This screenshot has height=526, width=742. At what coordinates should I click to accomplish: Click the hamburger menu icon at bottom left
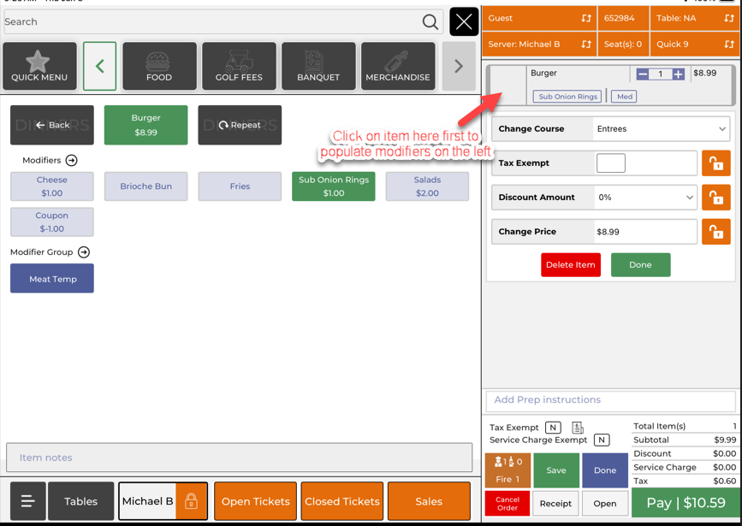click(x=27, y=502)
